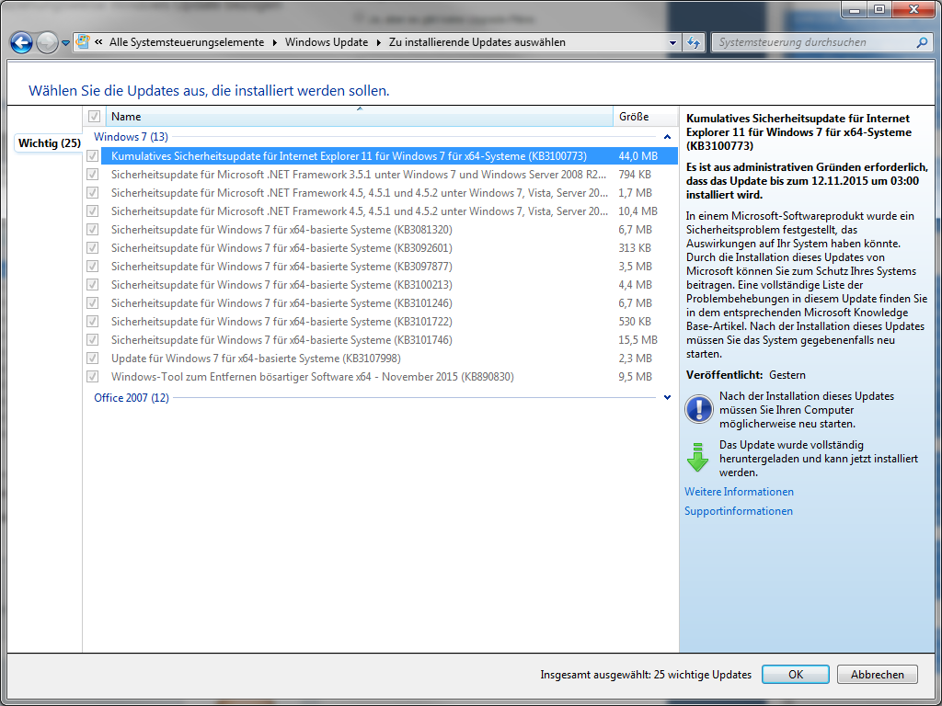Select Update für Windows 7 (KB3107998) row
942x706 pixels.
[x=389, y=359]
